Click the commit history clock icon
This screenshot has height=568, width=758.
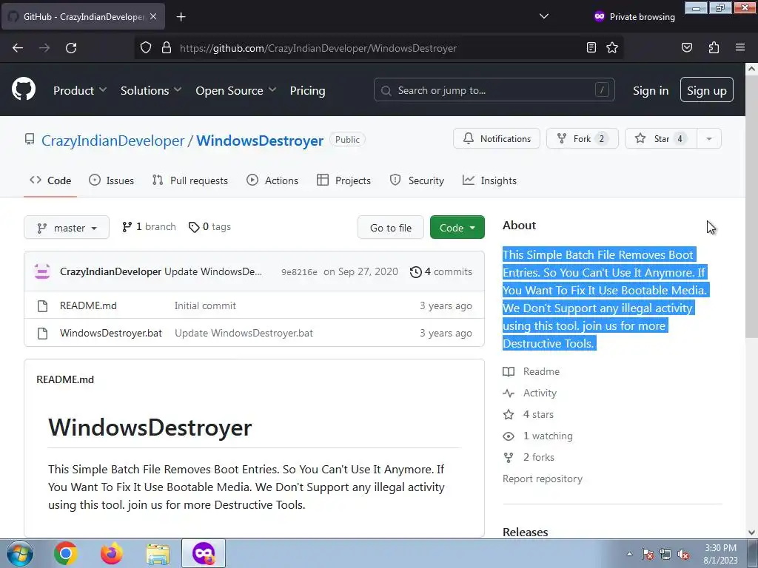coord(416,272)
